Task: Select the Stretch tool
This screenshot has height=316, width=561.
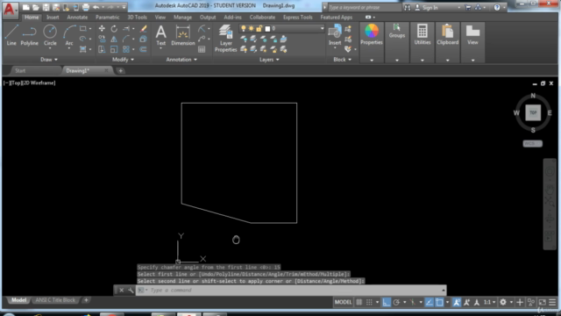Action: (102, 49)
